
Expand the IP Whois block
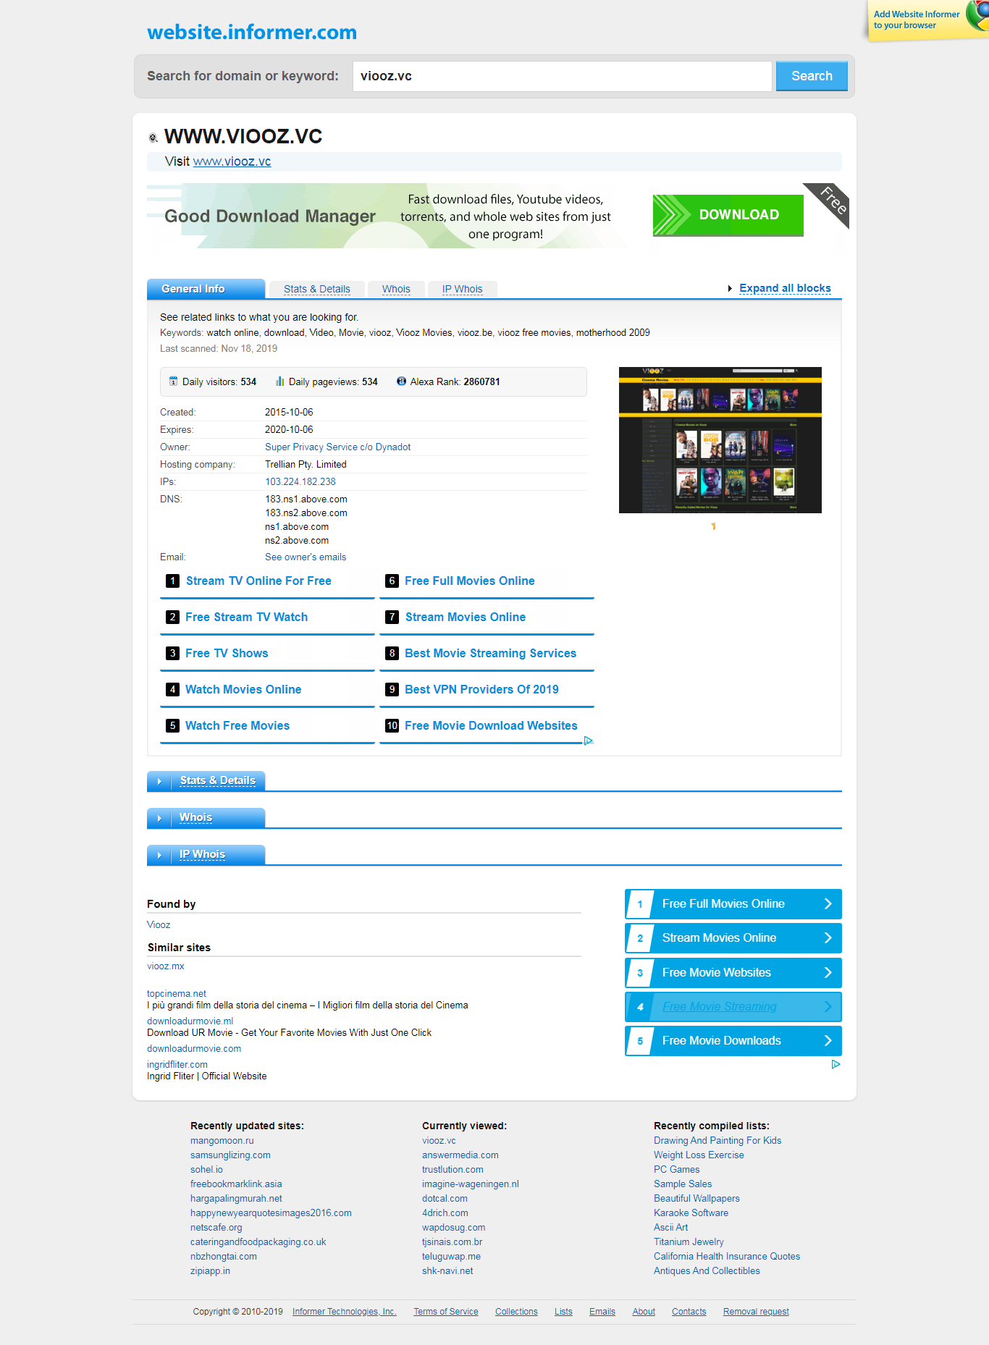tap(206, 854)
